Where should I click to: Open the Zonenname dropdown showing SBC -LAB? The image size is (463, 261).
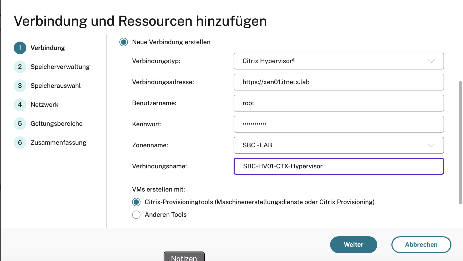click(339, 145)
